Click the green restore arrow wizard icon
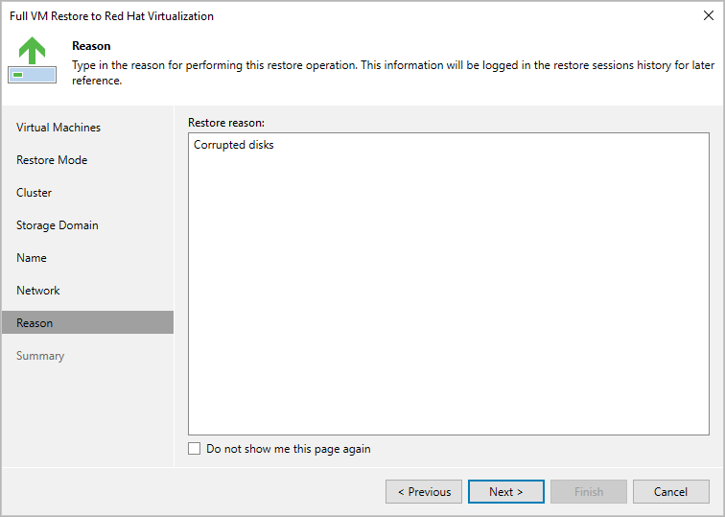725x517 pixels. pos(32,60)
